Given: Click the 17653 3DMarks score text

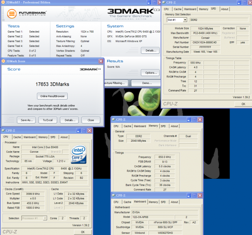Looking at the screenshot, I should coord(52,84).
